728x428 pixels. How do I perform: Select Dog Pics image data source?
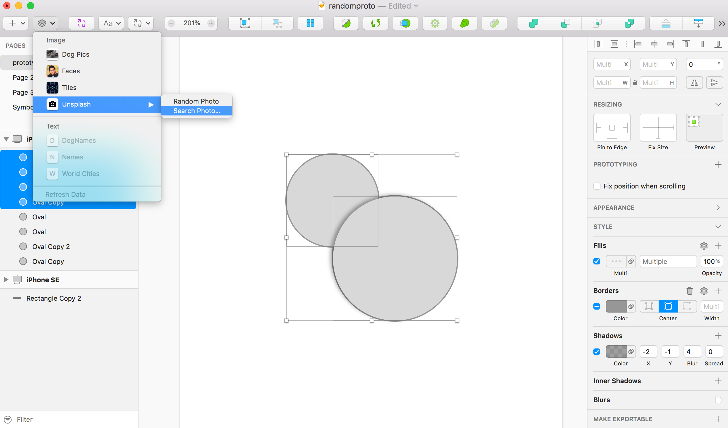(x=75, y=54)
